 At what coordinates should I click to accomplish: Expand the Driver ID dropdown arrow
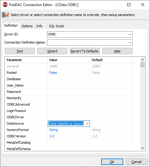click(x=130, y=34)
